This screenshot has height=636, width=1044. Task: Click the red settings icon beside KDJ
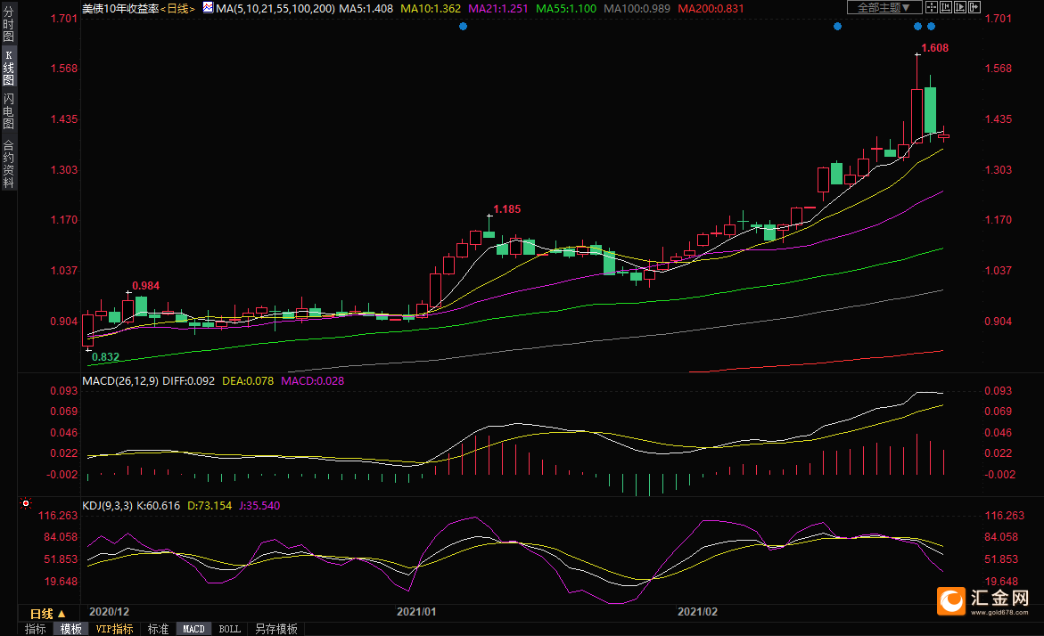pos(26,504)
